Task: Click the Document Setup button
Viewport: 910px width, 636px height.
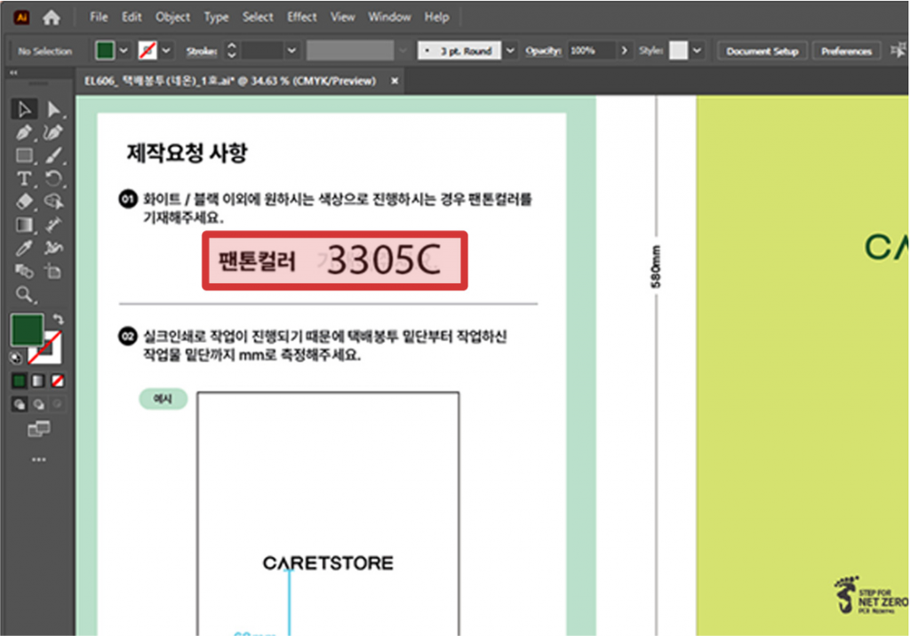Action: pyautogui.click(x=762, y=51)
